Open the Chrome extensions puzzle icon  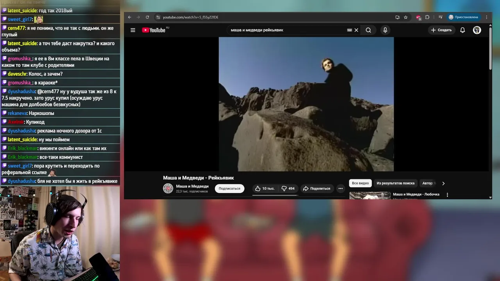click(x=427, y=17)
